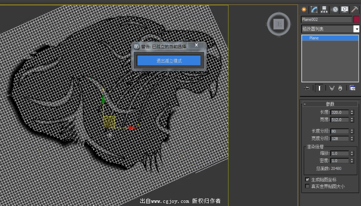Click the 长度 spinner arrows
Screen dimensions: 361x206
[x=351, y=112]
